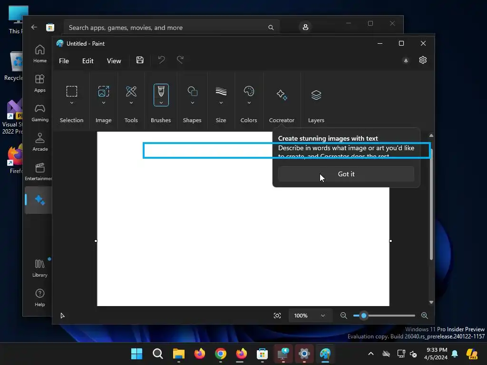Open the File menu in Paint
487x365 pixels.
tap(64, 61)
